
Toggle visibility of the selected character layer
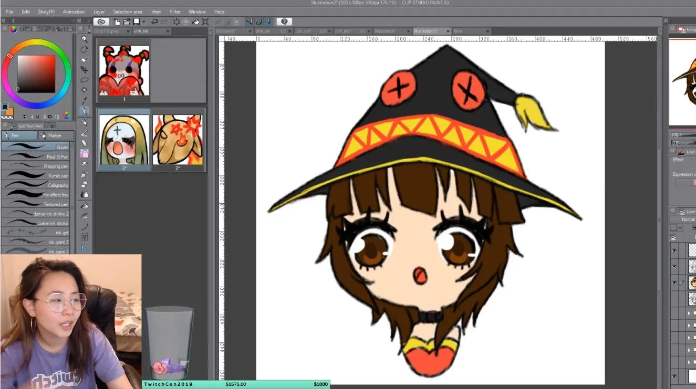pyautogui.click(x=674, y=283)
